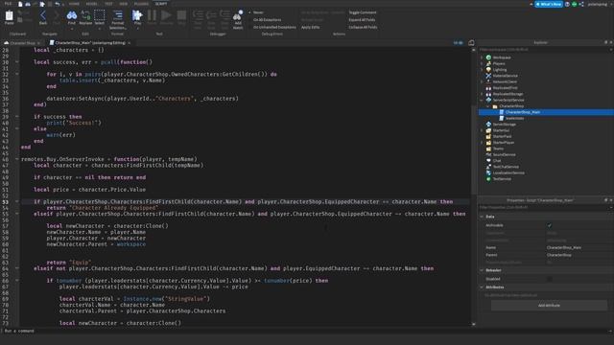Start the game with Play
Screen dimensions: 614x345
tap(137, 15)
